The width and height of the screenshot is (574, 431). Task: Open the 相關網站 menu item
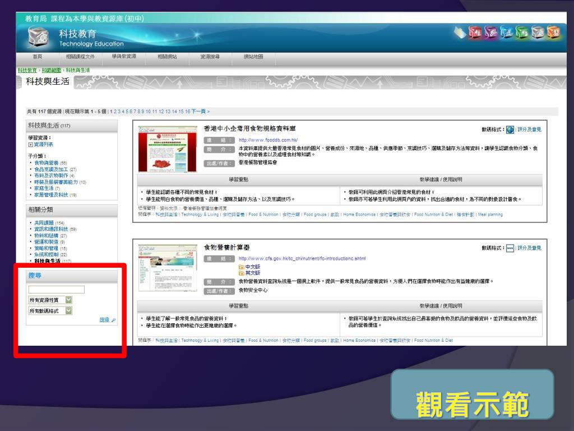coord(167,57)
